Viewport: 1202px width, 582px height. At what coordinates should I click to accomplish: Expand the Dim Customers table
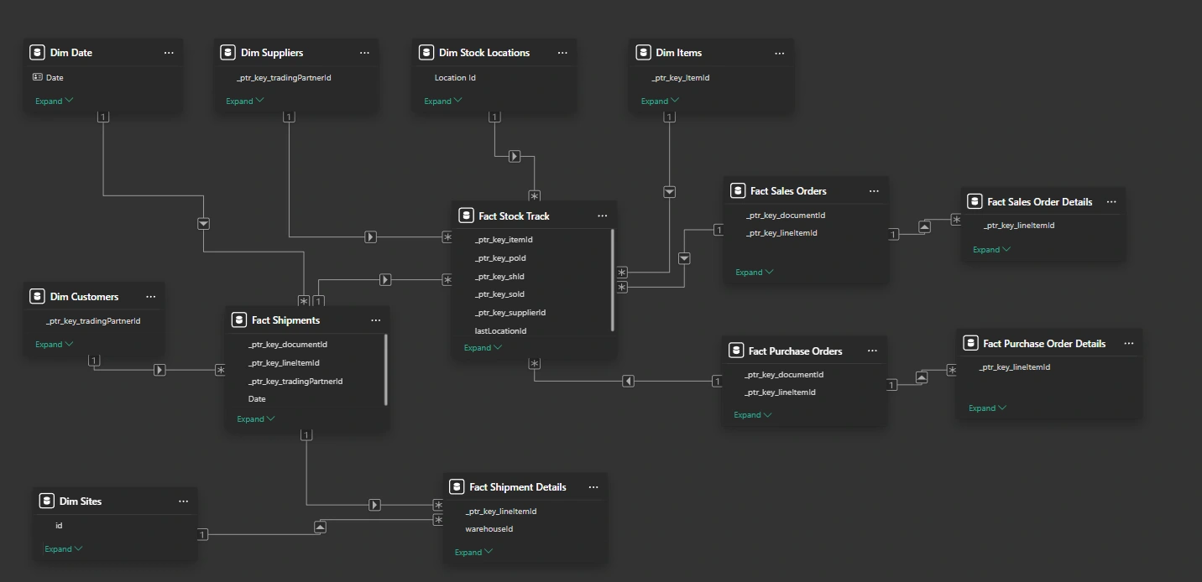click(x=54, y=344)
